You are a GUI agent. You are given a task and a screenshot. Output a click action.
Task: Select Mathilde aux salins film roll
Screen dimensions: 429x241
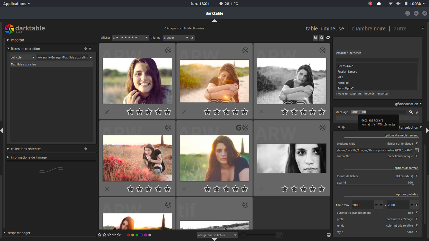(51, 64)
